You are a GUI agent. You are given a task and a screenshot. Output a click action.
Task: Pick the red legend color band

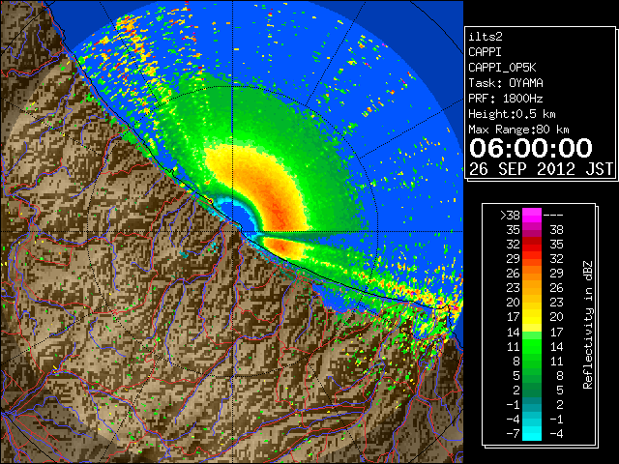tap(532, 245)
